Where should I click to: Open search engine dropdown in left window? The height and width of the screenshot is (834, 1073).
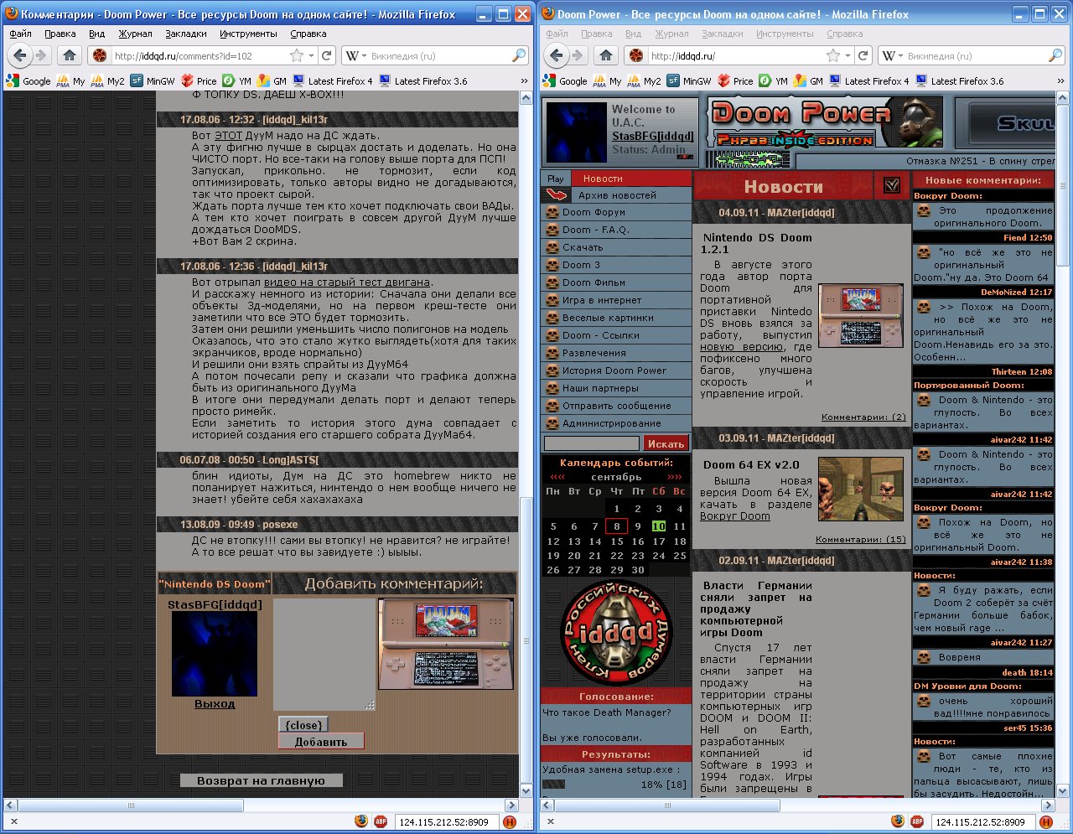355,56
